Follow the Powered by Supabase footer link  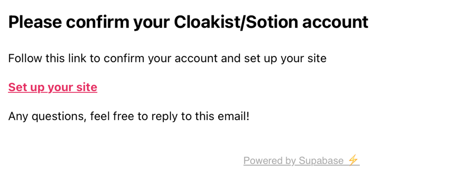click(301, 161)
